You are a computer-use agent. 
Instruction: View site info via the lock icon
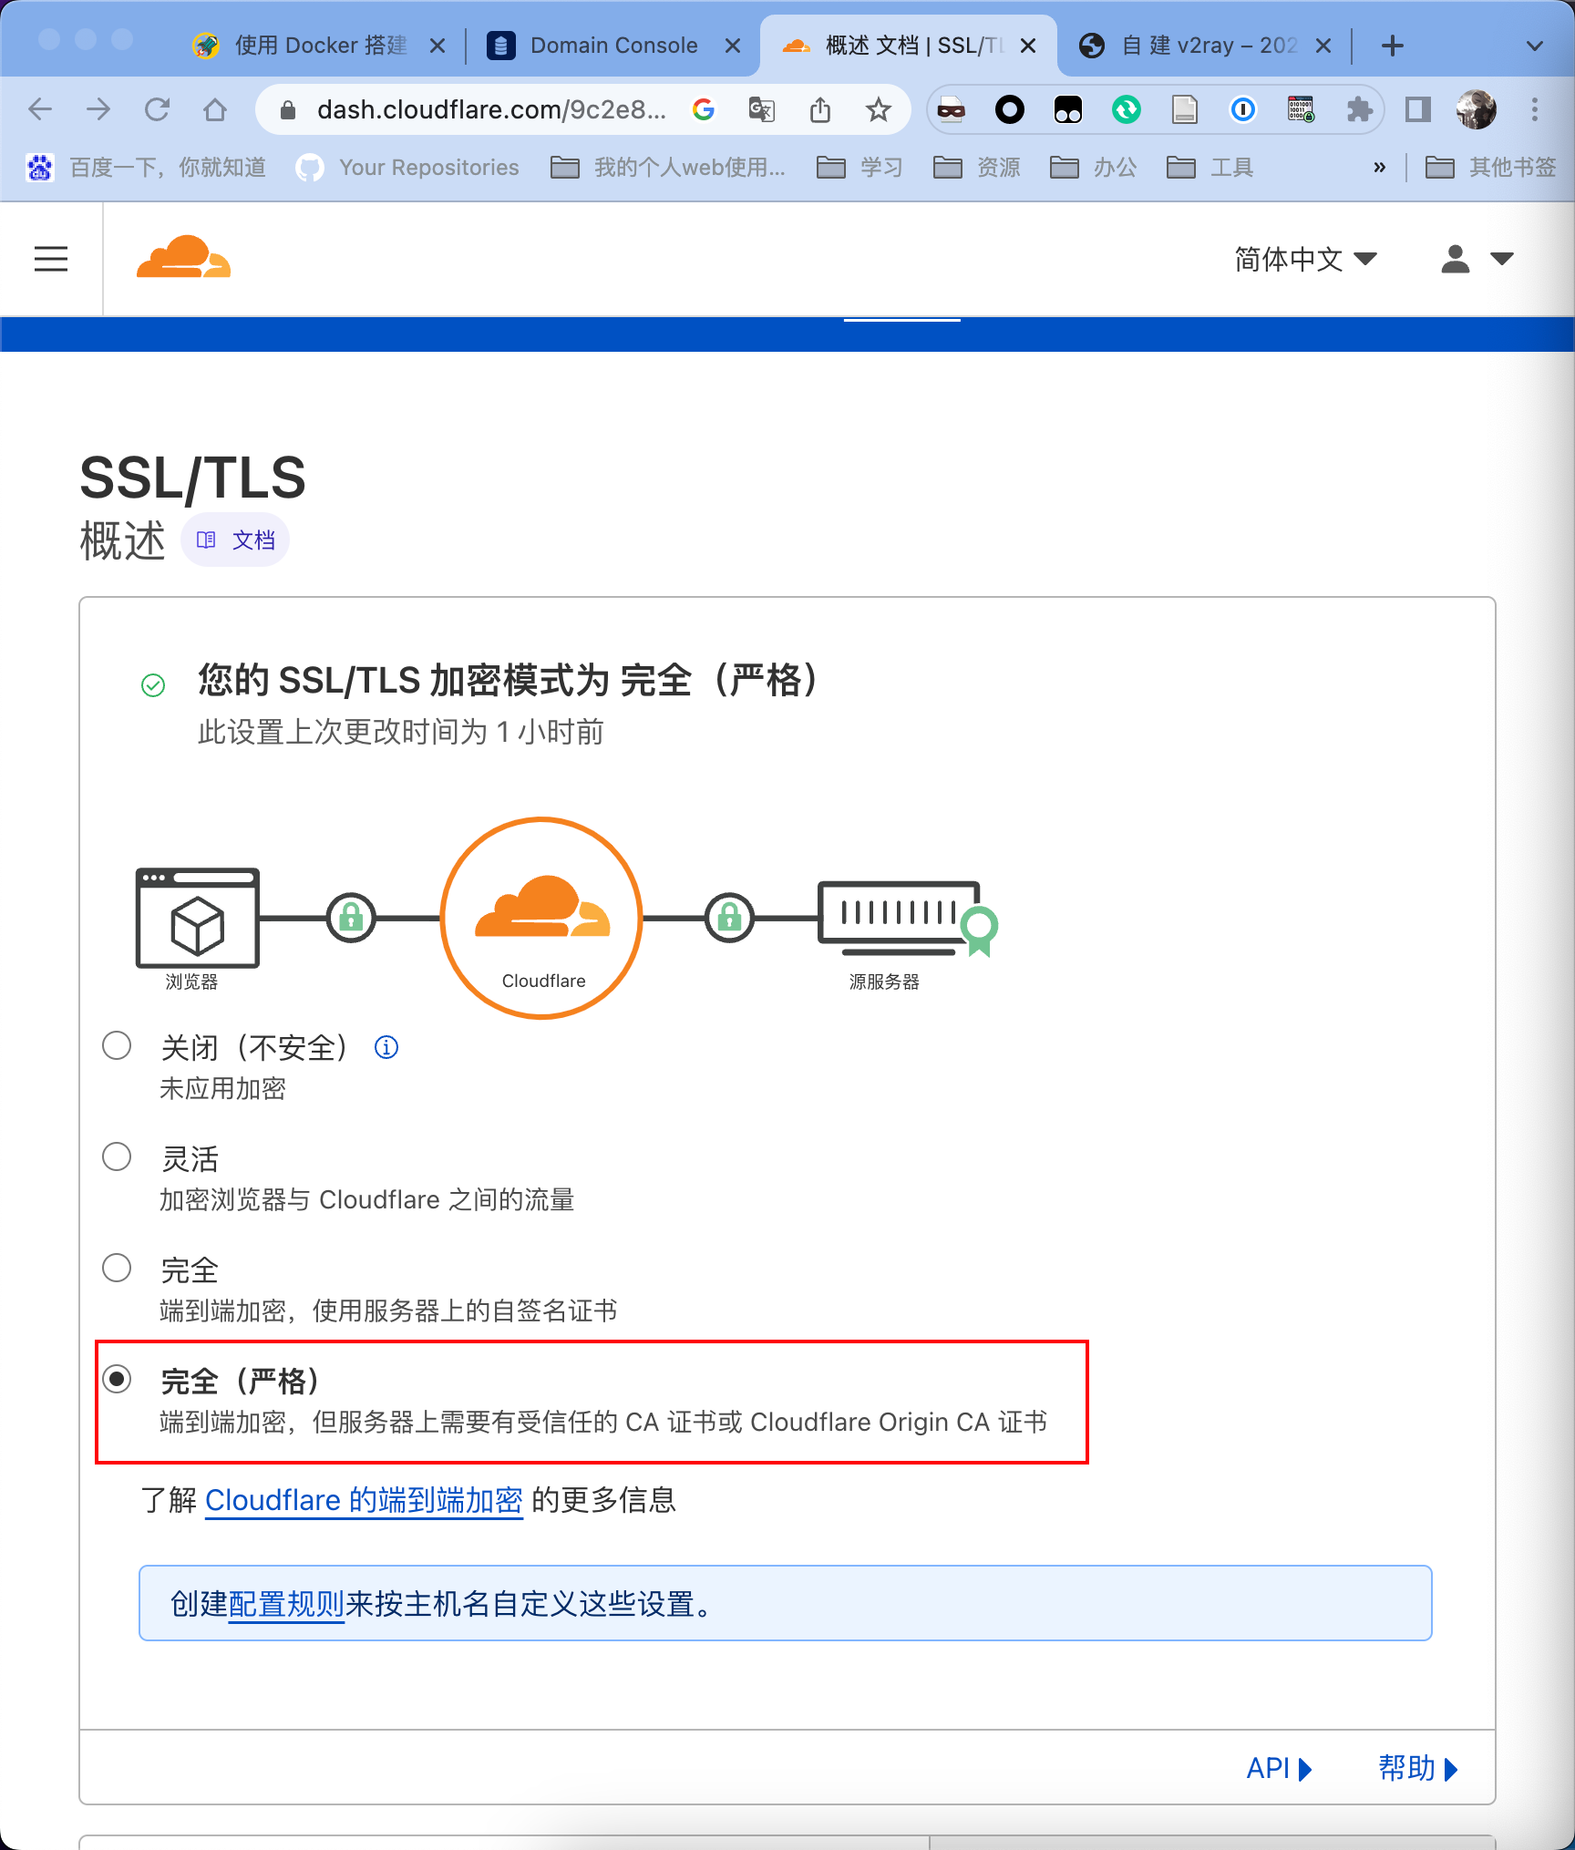tap(288, 110)
